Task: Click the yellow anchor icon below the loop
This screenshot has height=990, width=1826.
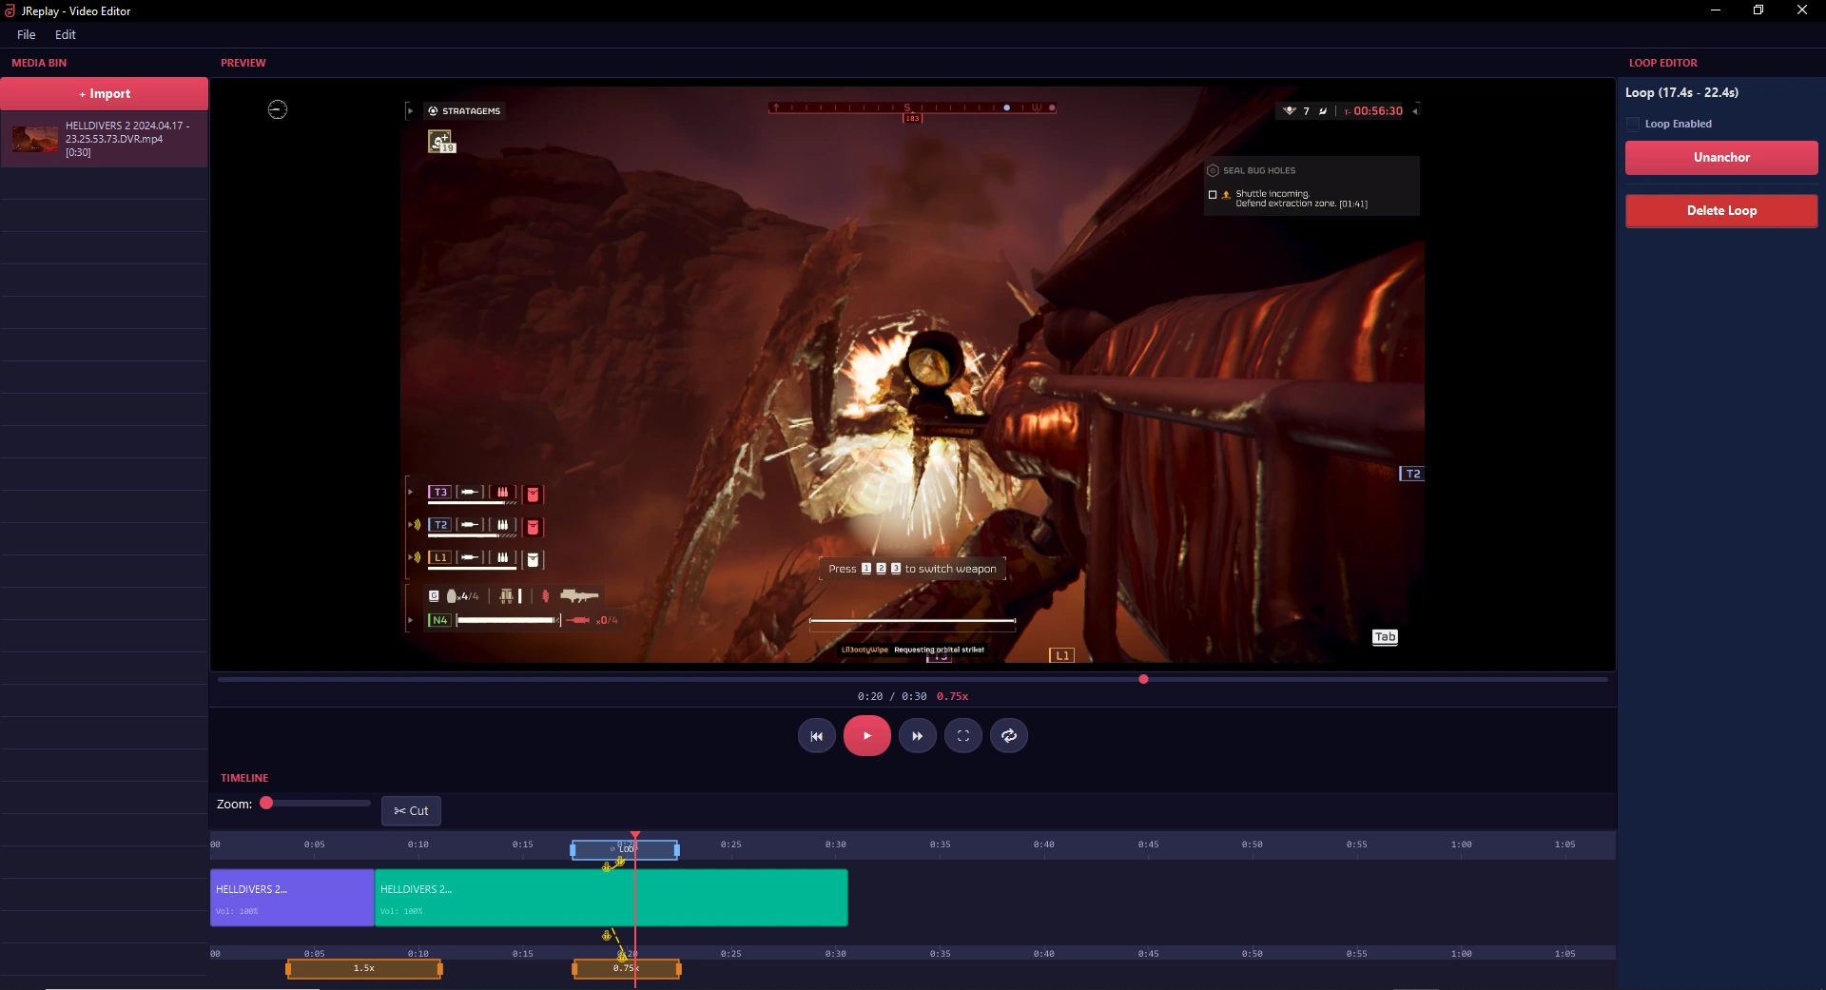Action: tap(607, 866)
